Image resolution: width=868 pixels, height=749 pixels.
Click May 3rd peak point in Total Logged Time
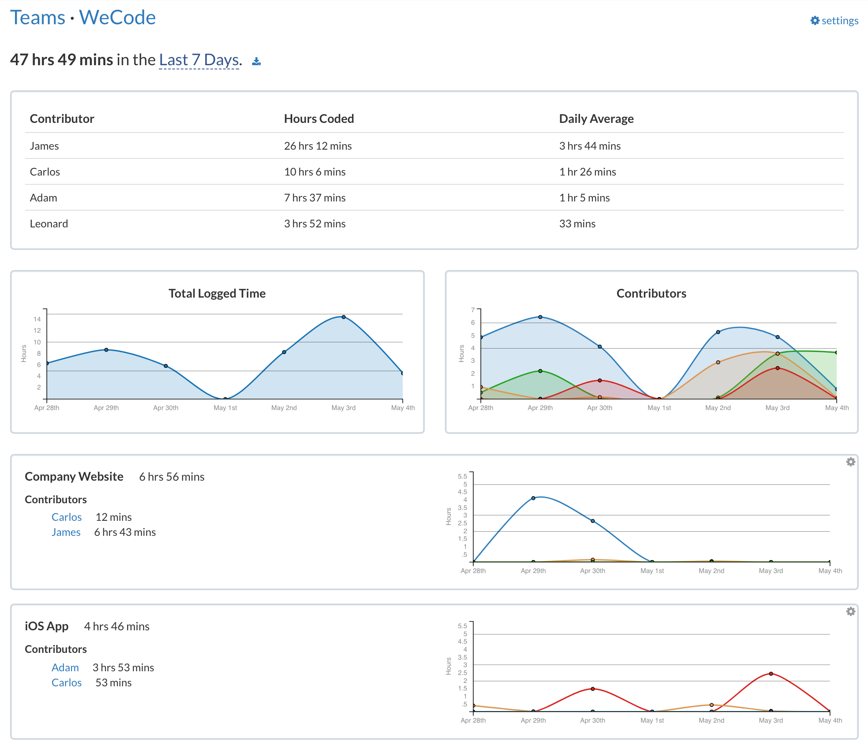tap(344, 317)
